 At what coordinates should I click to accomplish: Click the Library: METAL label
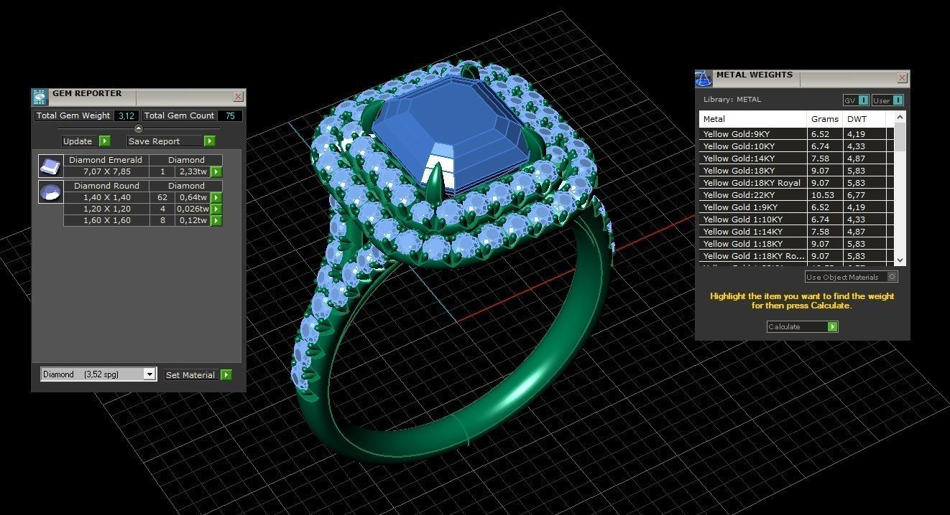(732, 100)
